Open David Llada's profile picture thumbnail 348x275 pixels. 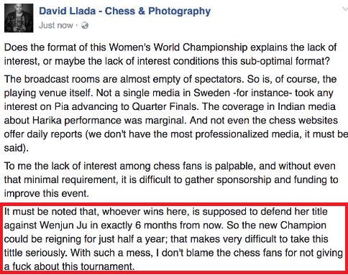pos(19,18)
